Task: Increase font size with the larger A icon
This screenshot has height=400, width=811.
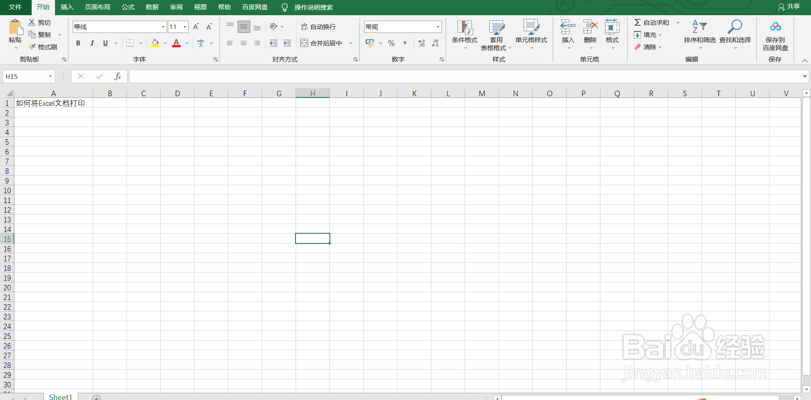Action: click(196, 27)
